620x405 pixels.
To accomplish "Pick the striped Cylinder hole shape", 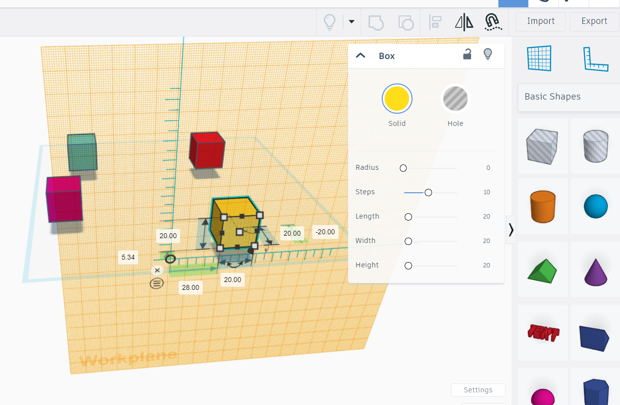I will 596,146.
